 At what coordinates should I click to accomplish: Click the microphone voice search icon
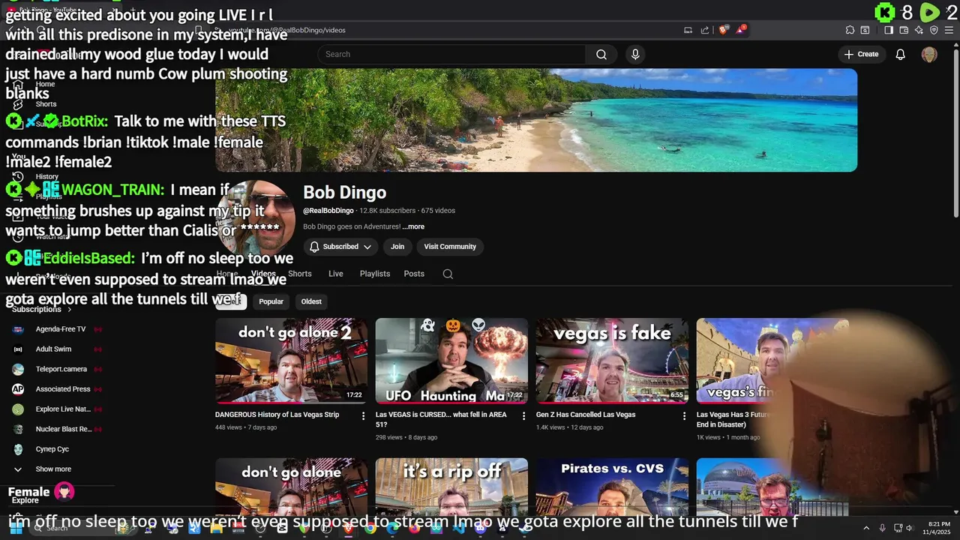635,54
